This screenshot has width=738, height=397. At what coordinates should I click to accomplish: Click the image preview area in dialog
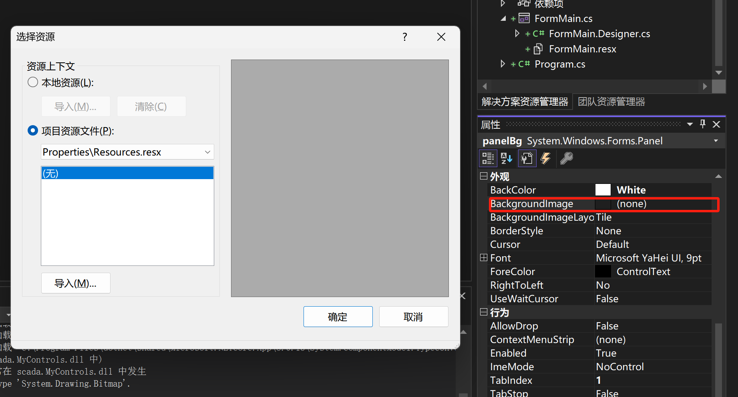click(340, 178)
